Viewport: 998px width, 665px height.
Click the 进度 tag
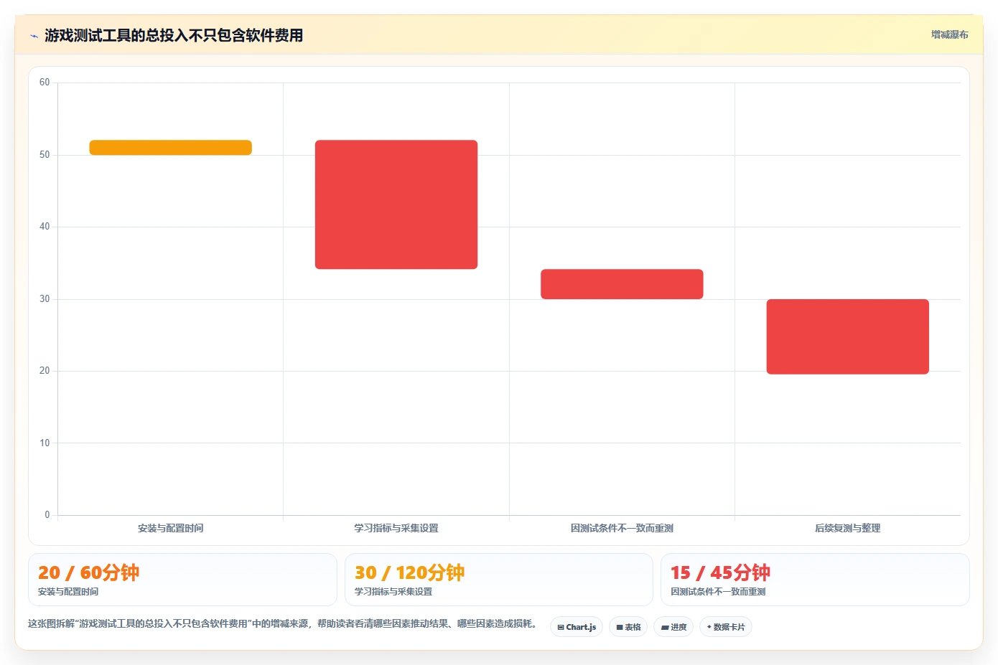[673, 627]
